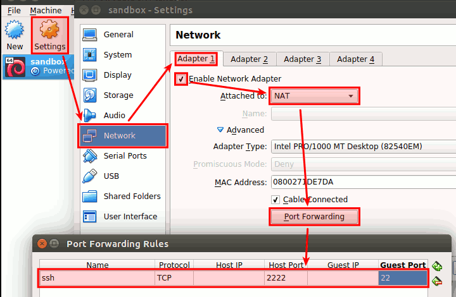
Task: Switch to the Adapter 4 tab
Action: pos(356,59)
